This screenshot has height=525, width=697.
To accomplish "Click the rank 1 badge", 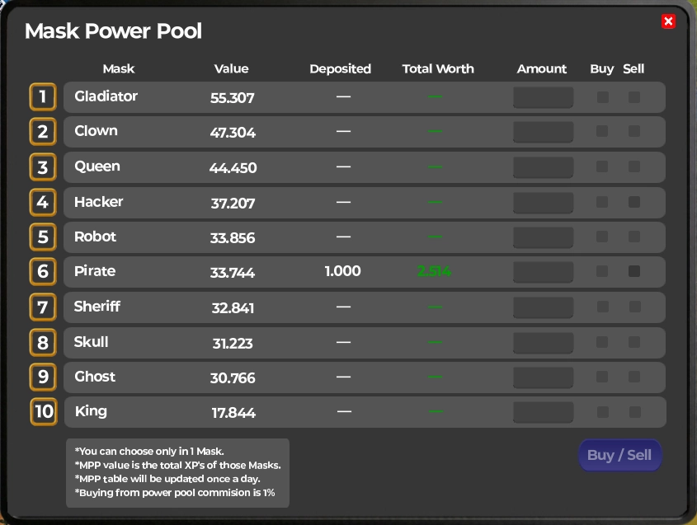I will (43, 96).
